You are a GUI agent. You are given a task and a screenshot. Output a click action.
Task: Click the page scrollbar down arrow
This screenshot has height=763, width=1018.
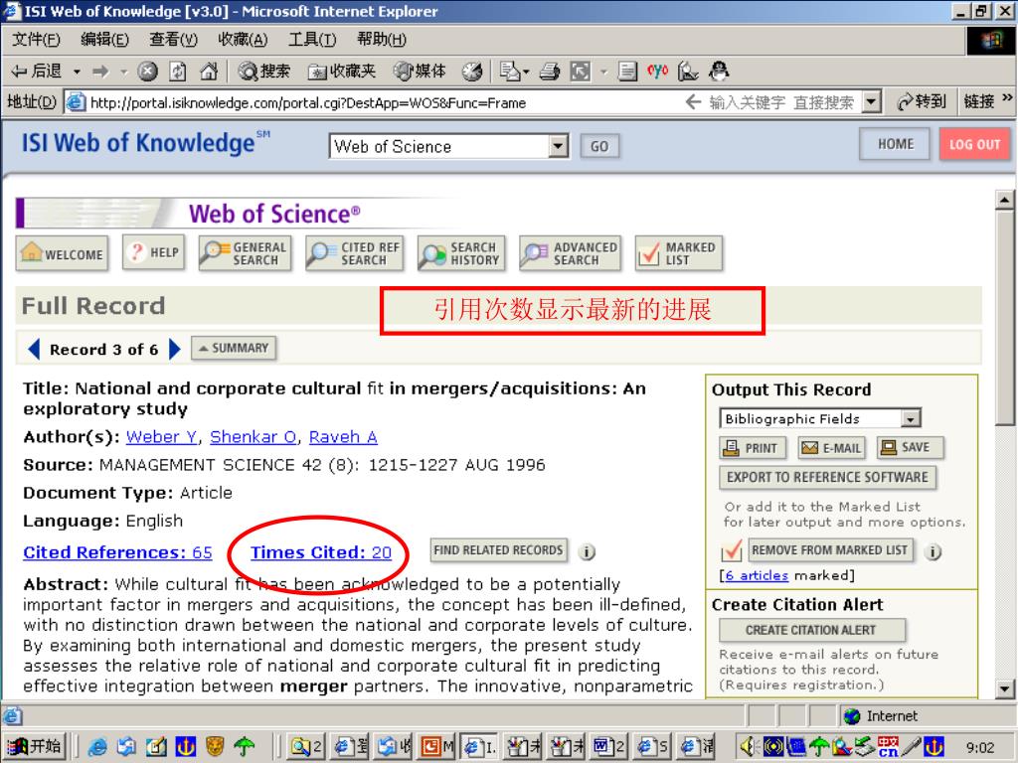(x=1004, y=689)
